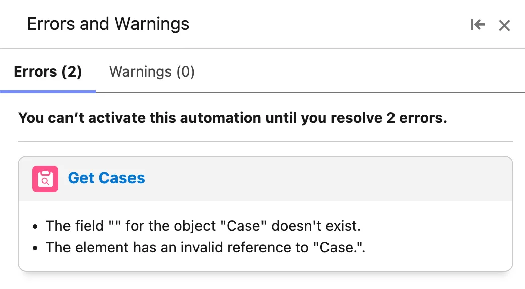Click the quoted "Case." reference text
This screenshot has width=525, height=289.
[x=338, y=247]
